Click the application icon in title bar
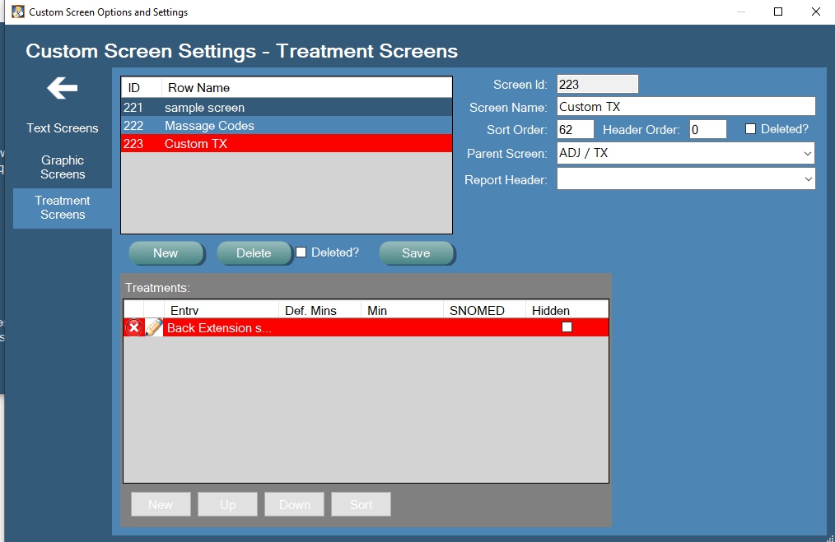 point(17,12)
